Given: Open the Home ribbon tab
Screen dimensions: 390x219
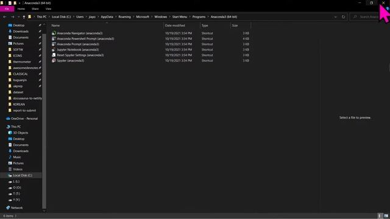Looking at the screenshot, I should [21, 9].
